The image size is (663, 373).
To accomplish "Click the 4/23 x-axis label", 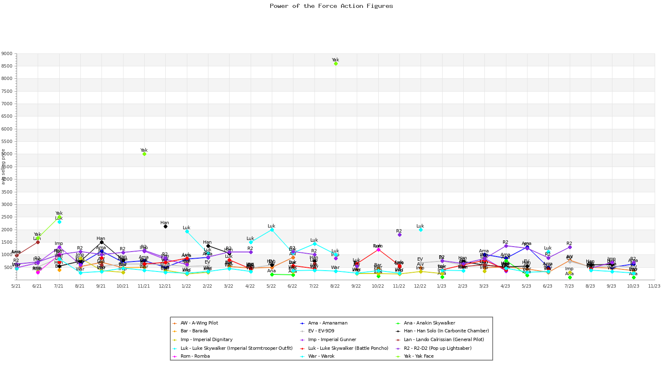I will point(506,286).
